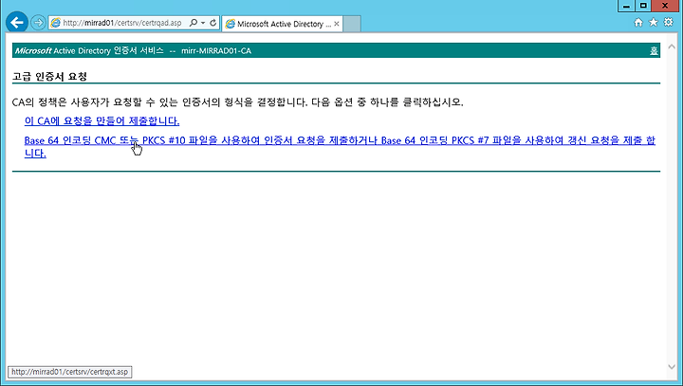
Task: Open the Base 64 인코딩 CMC/PKCS #10 link
Action: click(x=340, y=147)
